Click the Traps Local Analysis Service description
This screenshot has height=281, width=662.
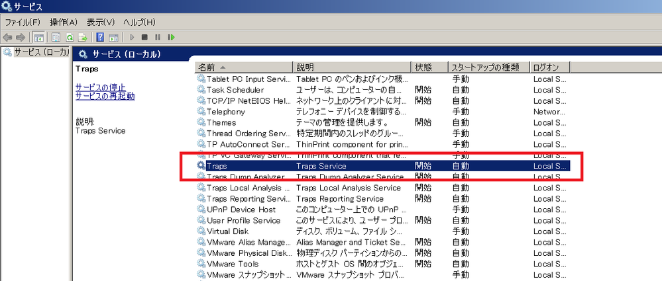[349, 188]
